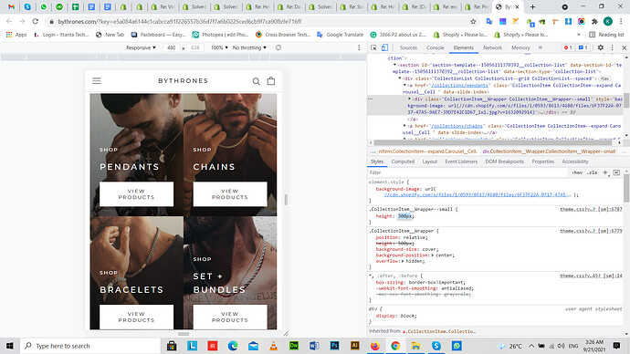Switch to the Computed styles tab
The height and width of the screenshot is (354, 630).
[403, 161]
